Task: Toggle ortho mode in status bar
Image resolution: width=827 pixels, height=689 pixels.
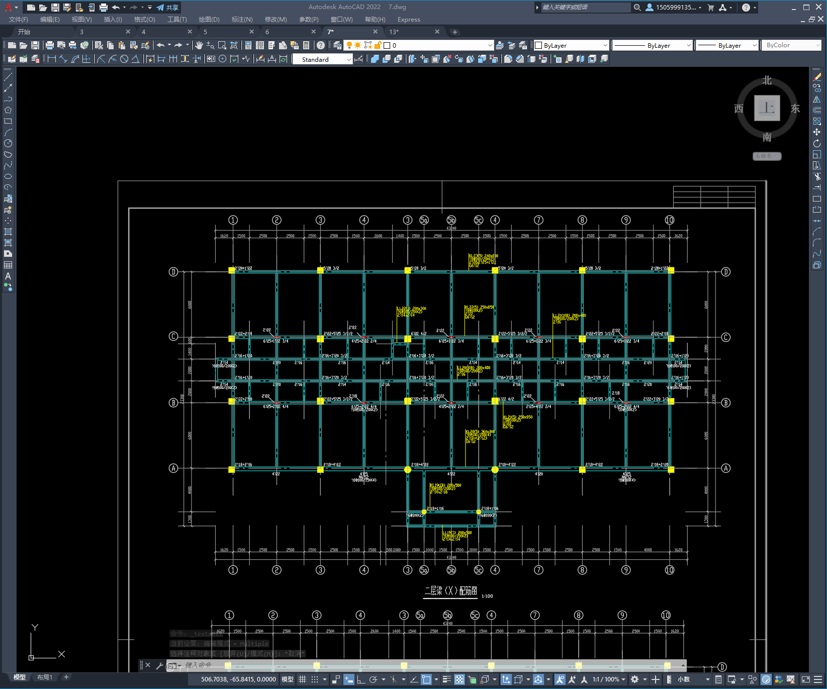Action: tap(361, 679)
